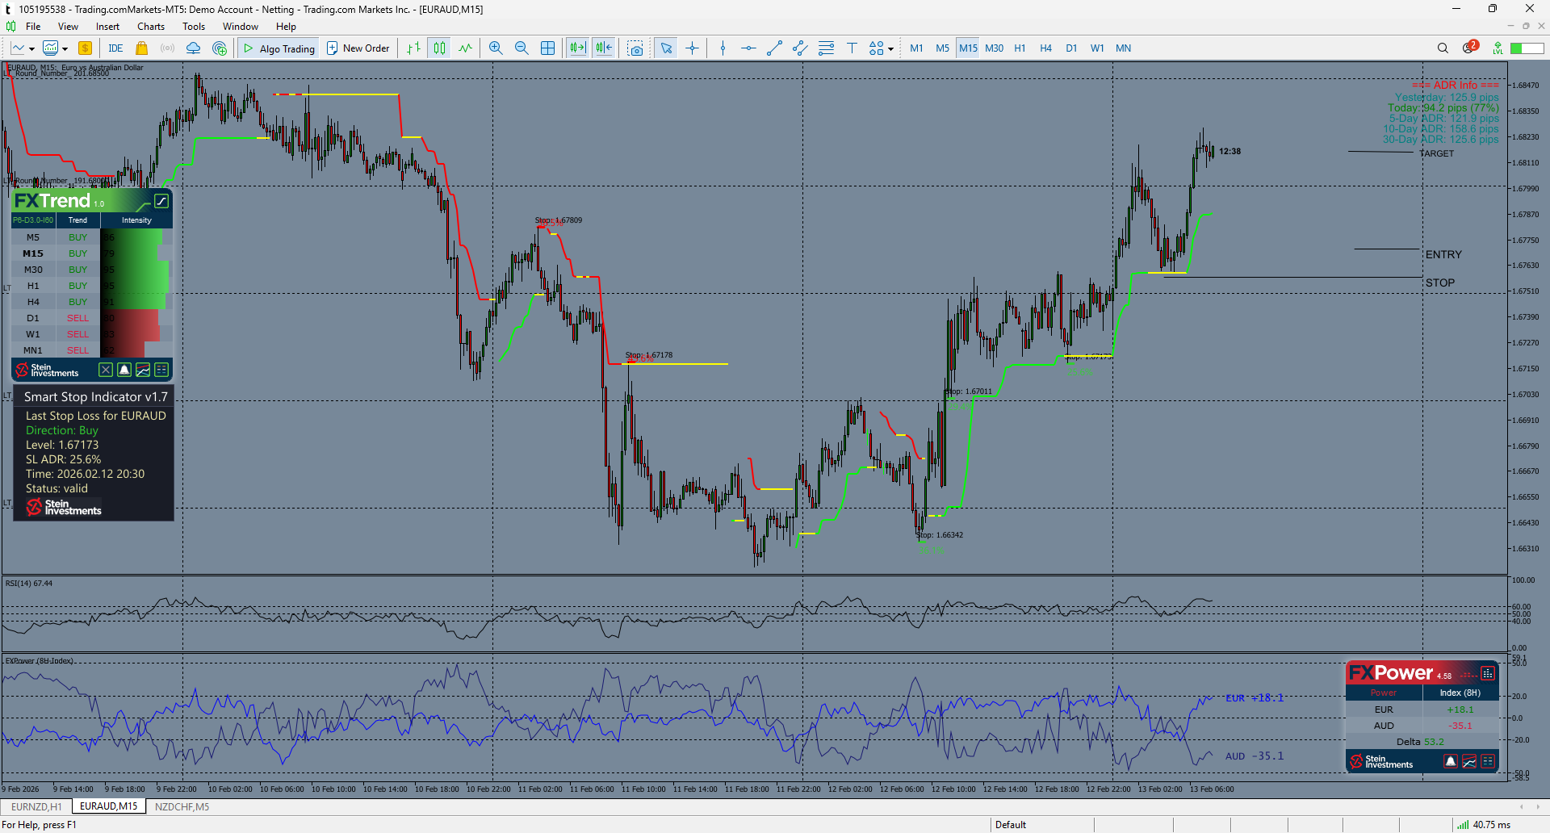Click FX Power header calculator icon

click(1488, 673)
